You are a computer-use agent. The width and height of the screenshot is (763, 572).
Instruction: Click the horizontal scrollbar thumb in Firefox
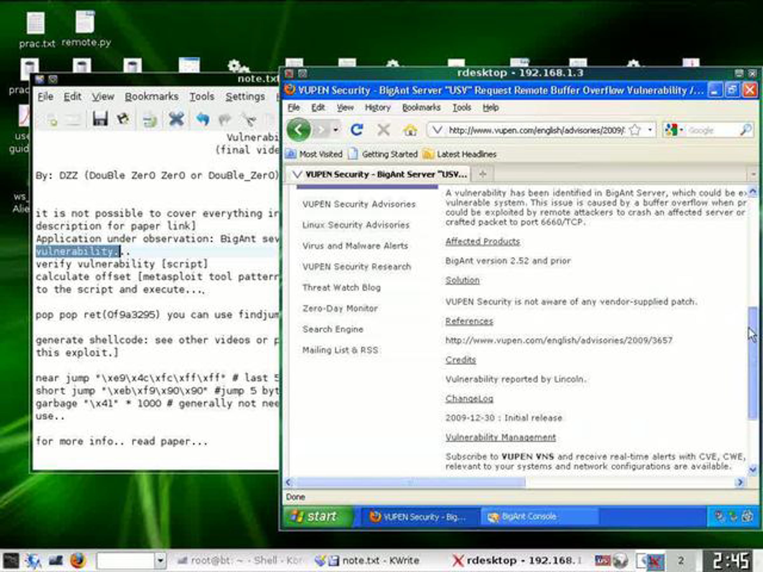click(410, 482)
